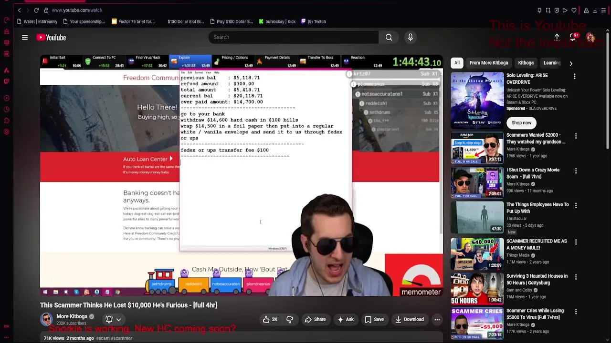The width and height of the screenshot is (611, 343).
Task: Click Shop now on Solo Leveling ad
Action: [x=521, y=123]
